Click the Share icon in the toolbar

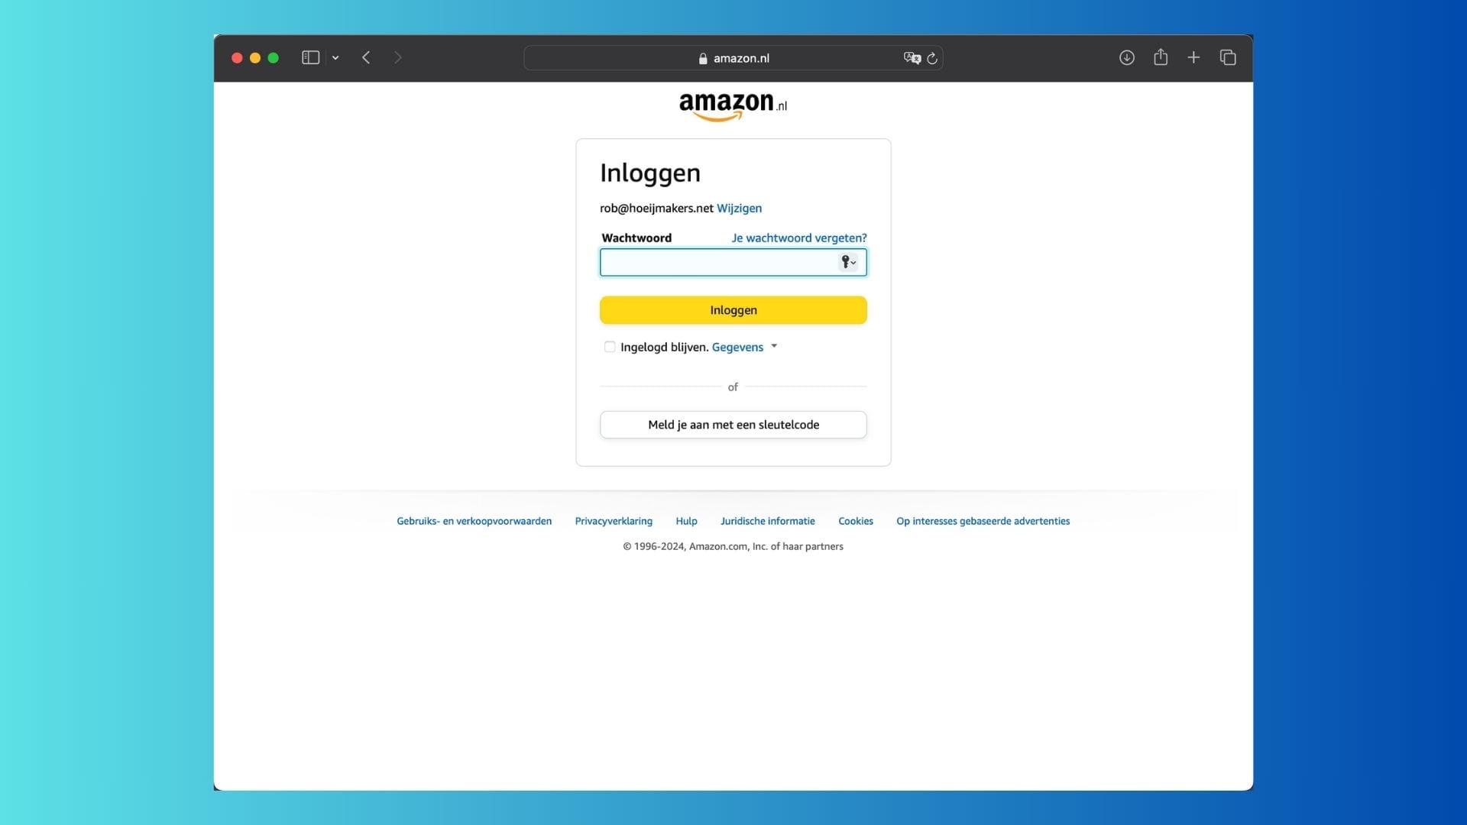(1161, 57)
